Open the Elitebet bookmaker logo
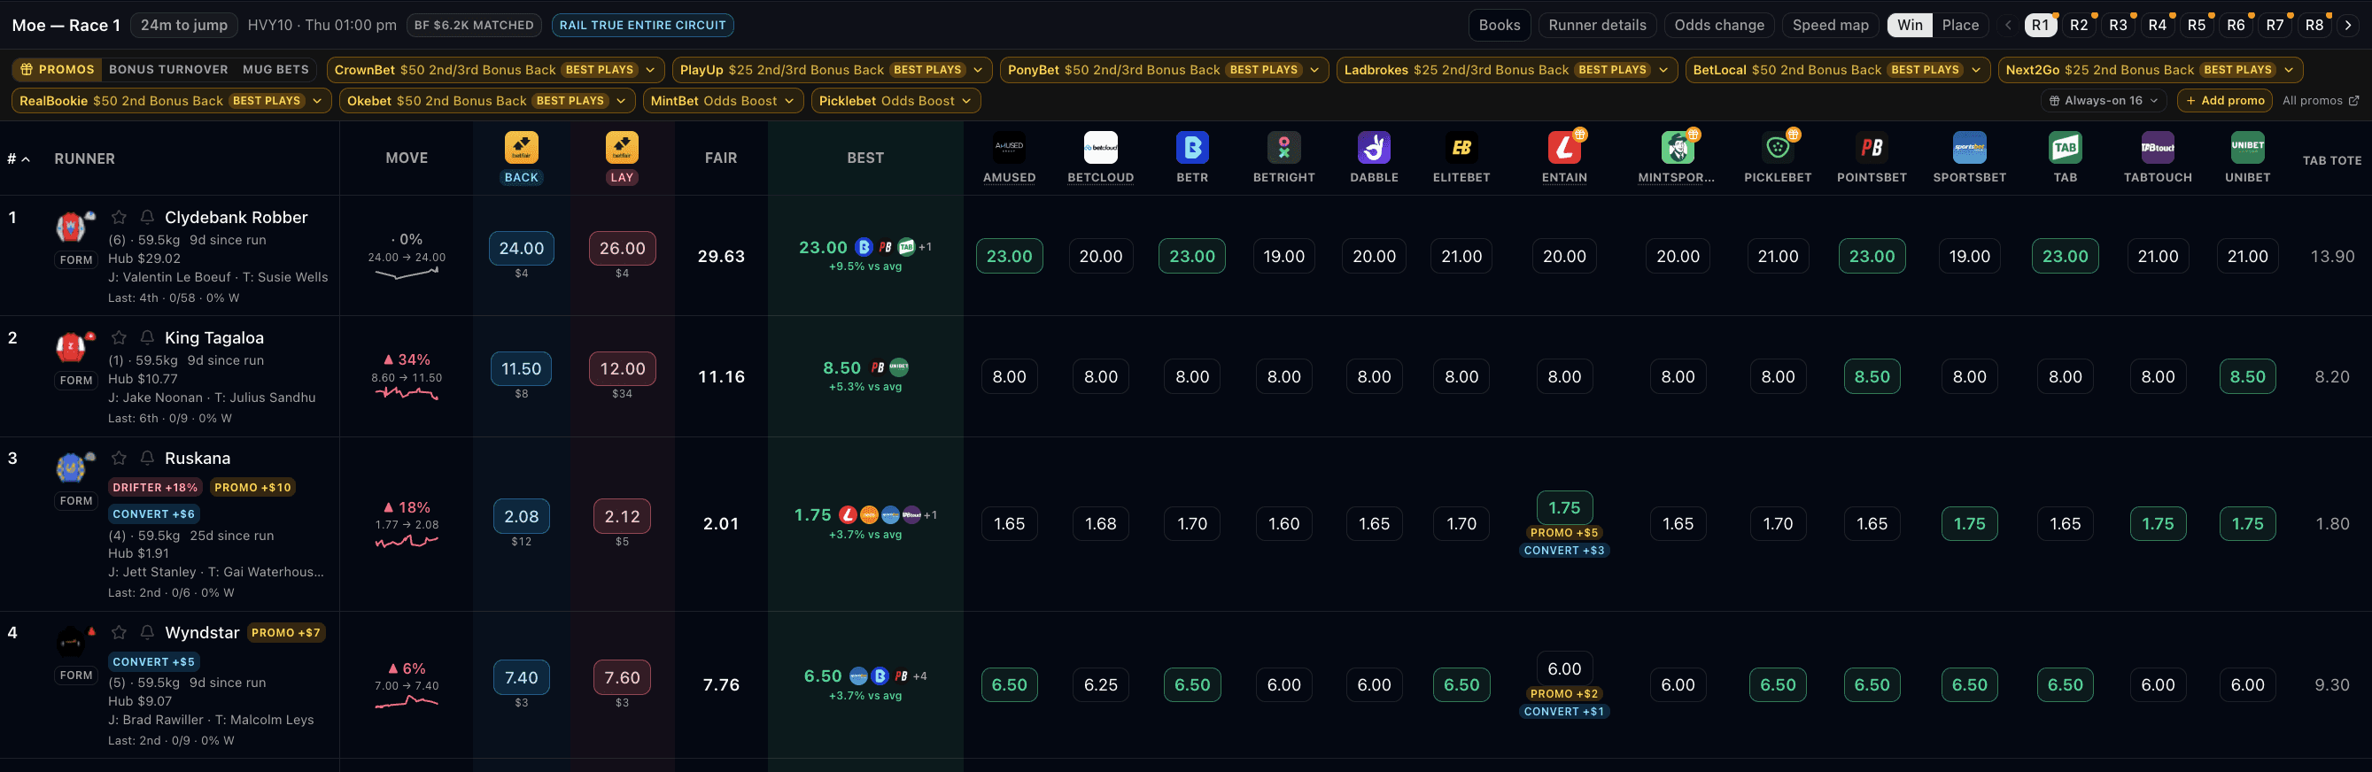 (1461, 146)
